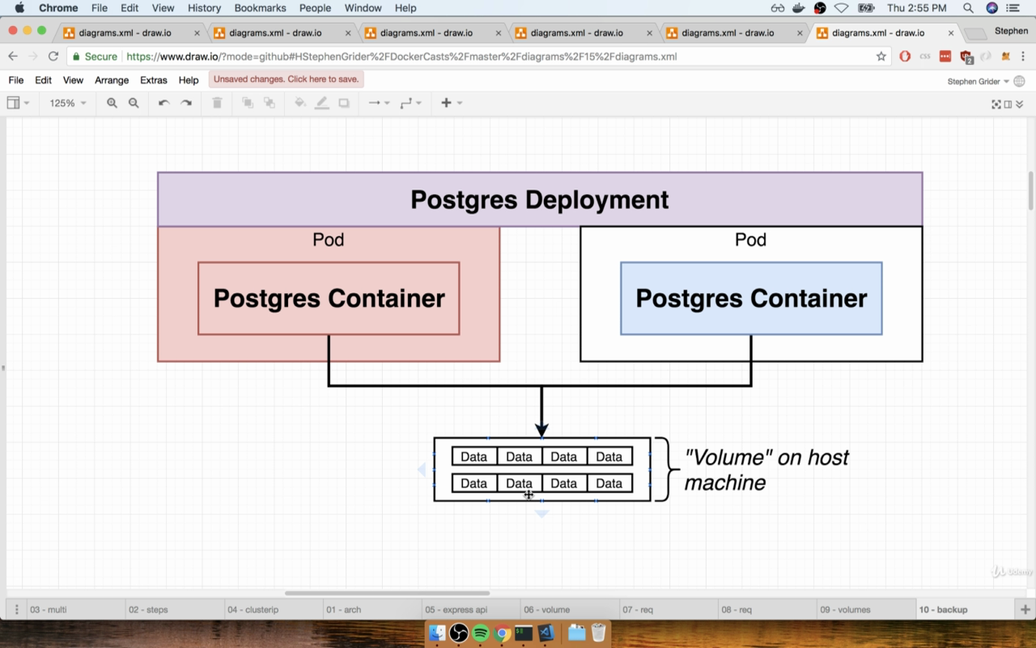Image resolution: width=1036 pixels, height=648 pixels.
Task: Click the Shadow toggle icon in toolbar
Action: [344, 103]
